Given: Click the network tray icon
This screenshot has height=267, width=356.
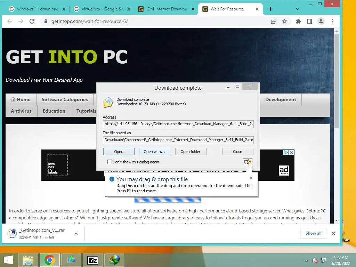Looking at the screenshot, I should (x=323, y=260).
